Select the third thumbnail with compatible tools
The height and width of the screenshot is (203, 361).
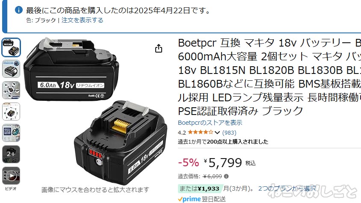click(11, 90)
